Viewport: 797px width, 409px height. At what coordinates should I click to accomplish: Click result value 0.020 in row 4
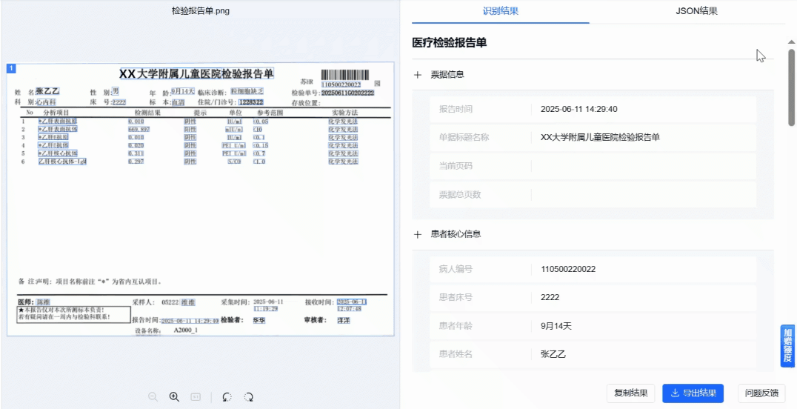click(136, 145)
